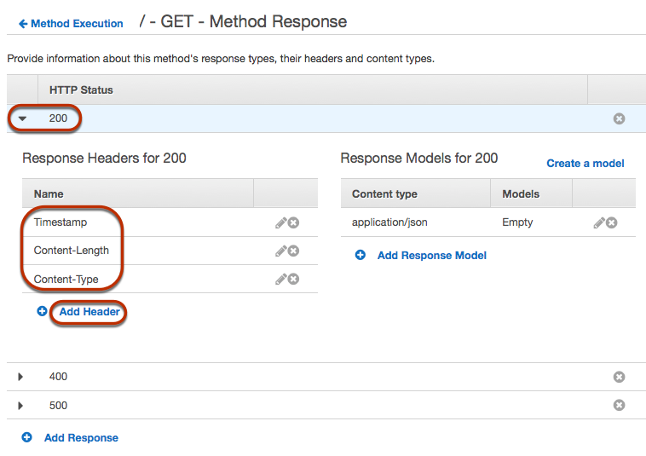This screenshot has height=456, width=646.
Task: Remove the 400 status response
Action: click(620, 377)
